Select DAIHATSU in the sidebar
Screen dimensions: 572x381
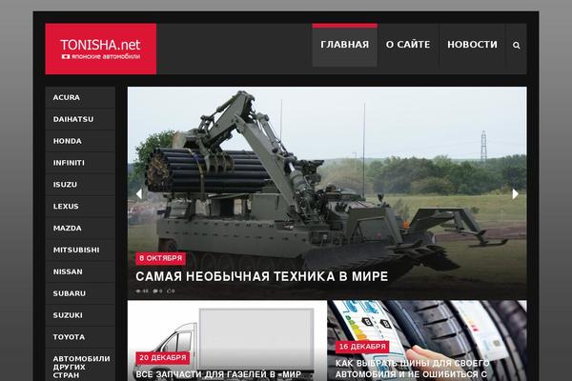[80, 119]
